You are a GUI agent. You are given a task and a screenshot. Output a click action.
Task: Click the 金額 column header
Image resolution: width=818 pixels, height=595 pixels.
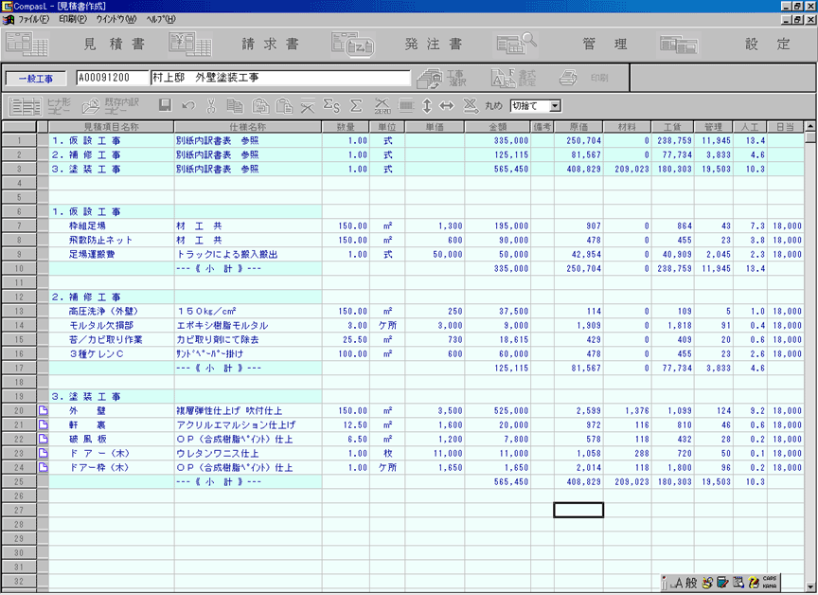click(x=498, y=127)
